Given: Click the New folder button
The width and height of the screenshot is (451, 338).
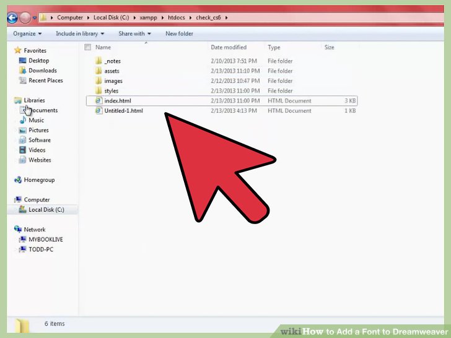Looking at the screenshot, I should click(x=179, y=33).
